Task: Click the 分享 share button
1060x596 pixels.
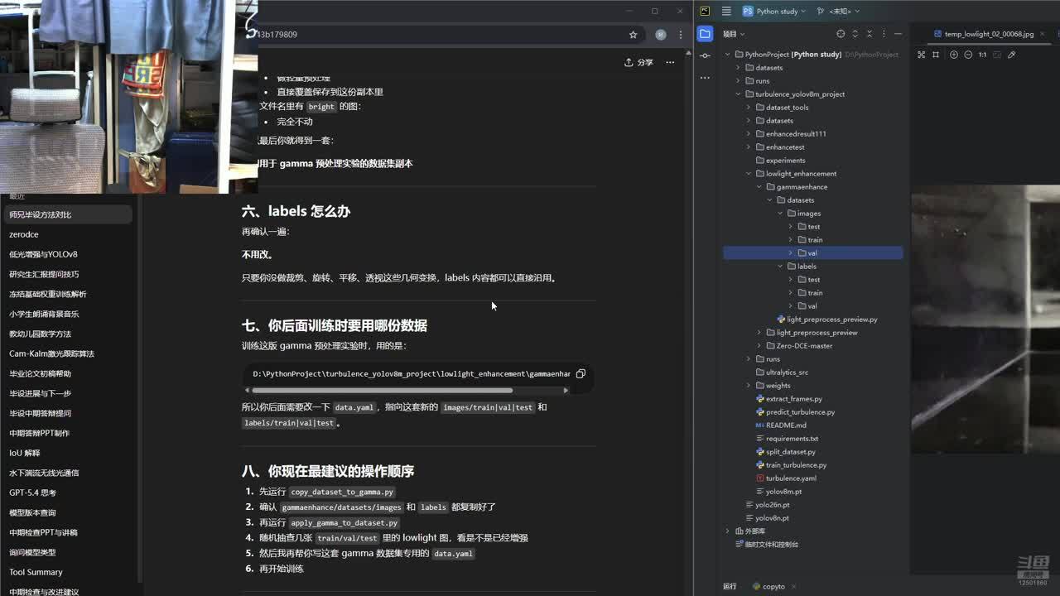Action: pyautogui.click(x=639, y=62)
